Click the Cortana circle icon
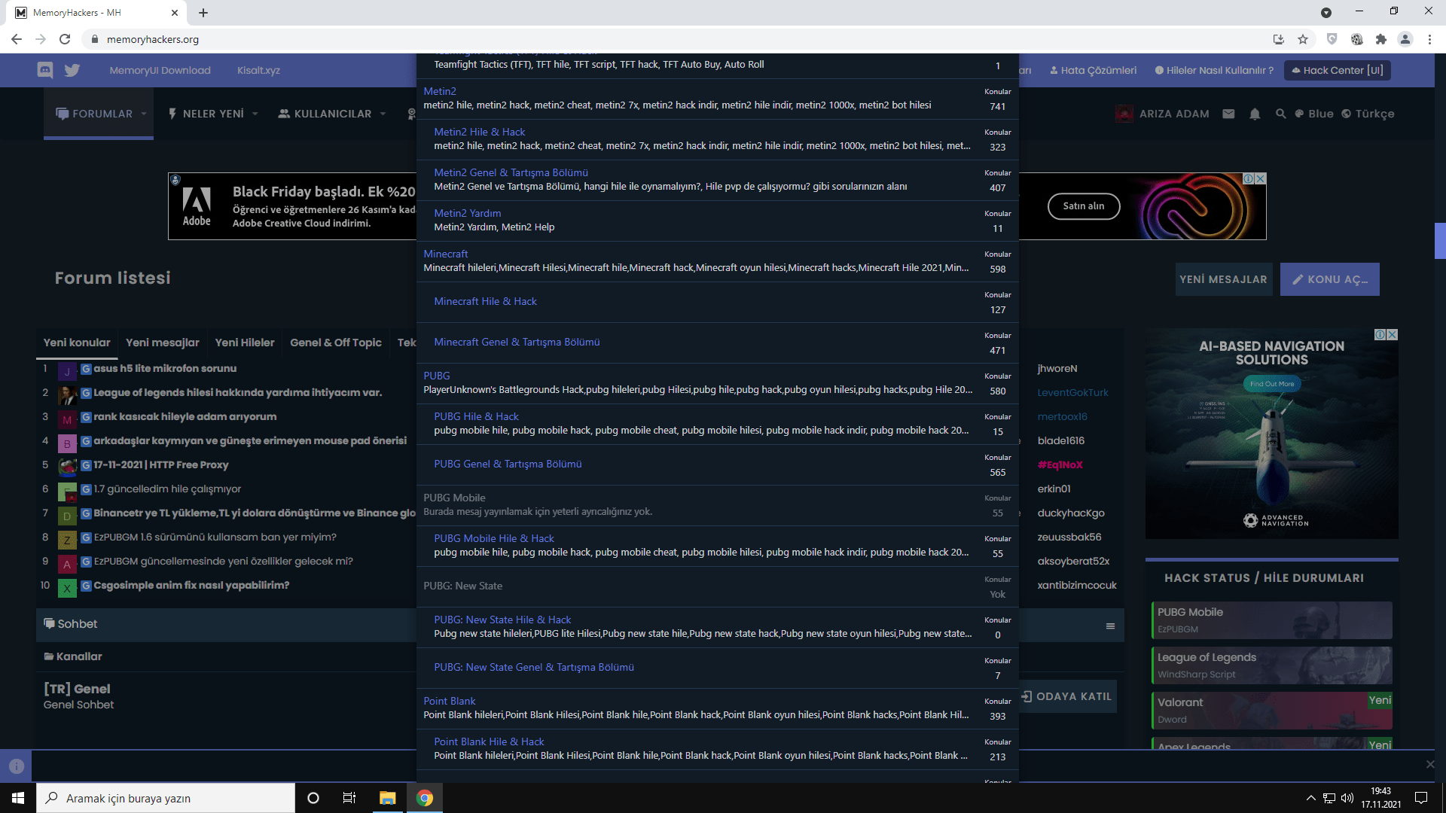1446x813 pixels. [x=313, y=798]
